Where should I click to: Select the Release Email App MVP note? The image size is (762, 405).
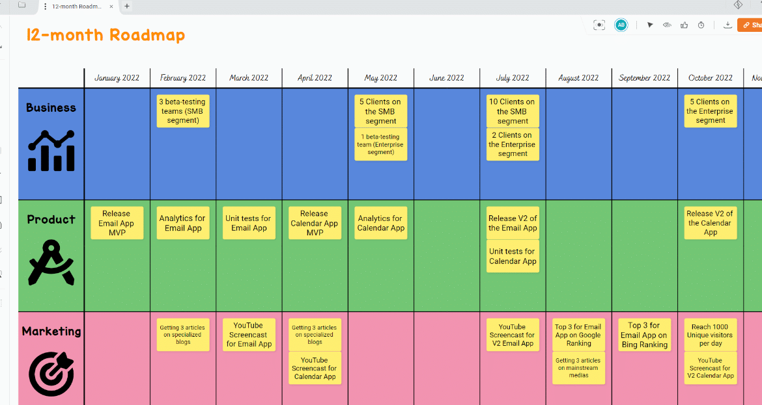pos(117,223)
